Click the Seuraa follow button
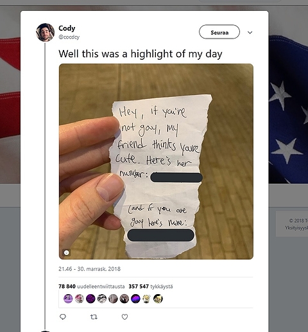The width and height of the screenshot is (308, 332). click(x=219, y=32)
